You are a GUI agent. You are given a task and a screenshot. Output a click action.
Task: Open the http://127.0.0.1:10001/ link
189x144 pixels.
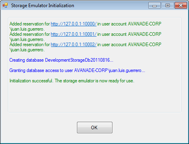pos(74,34)
